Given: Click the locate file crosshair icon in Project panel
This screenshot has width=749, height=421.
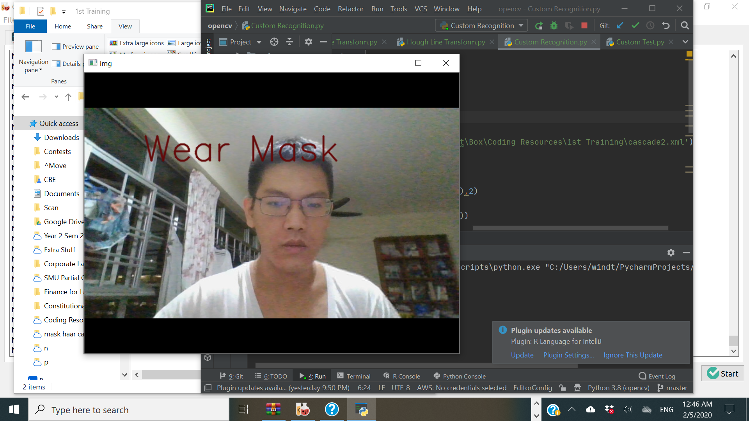Looking at the screenshot, I should point(274,42).
